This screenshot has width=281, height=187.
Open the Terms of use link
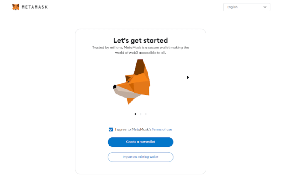coord(162,129)
